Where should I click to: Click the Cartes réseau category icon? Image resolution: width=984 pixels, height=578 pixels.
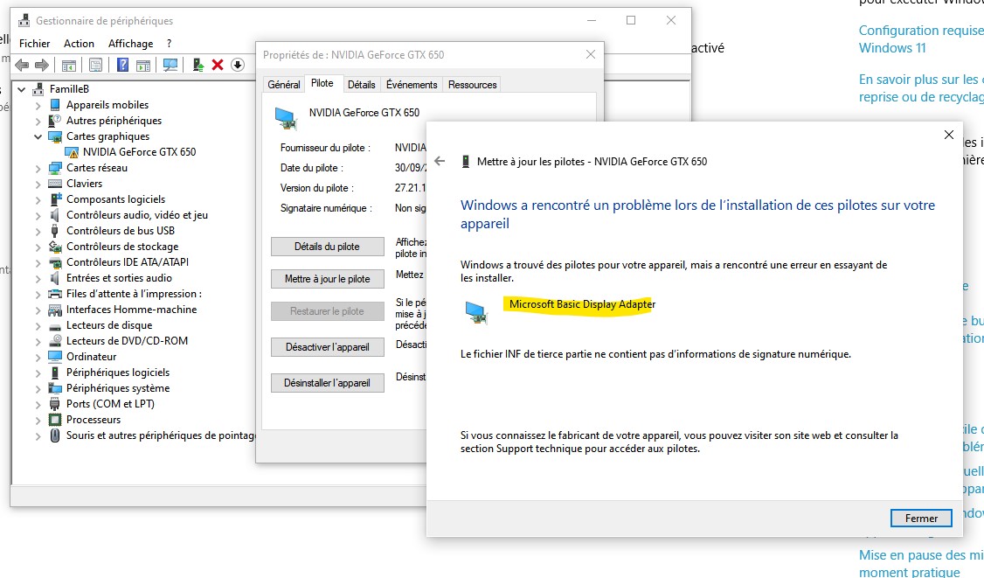pyautogui.click(x=55, y=168)
